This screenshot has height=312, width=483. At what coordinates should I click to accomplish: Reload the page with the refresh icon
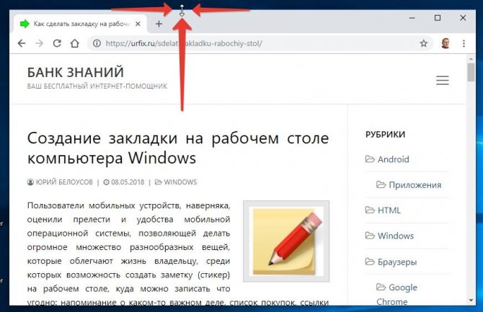click(x=57, y=43)
